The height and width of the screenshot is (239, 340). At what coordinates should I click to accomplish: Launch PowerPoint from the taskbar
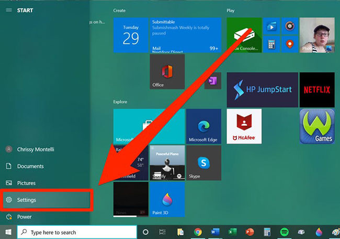(x=250, y=232)
